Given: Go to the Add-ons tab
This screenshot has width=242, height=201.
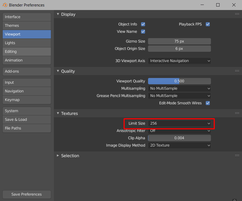Looking at the screenshot, I should coord(27,71).
